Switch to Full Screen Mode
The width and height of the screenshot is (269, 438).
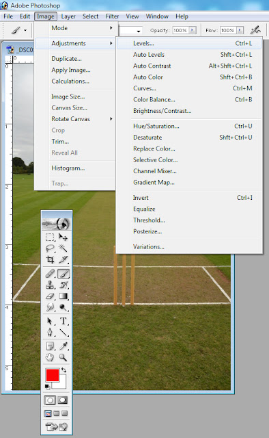[65, 413]
